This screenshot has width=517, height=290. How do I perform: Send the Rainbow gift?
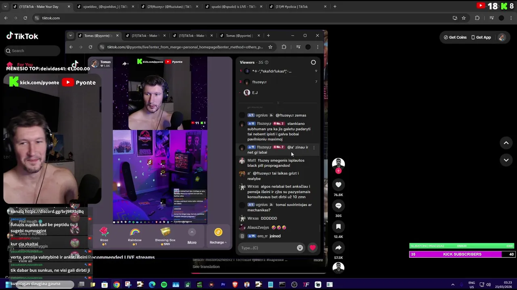click(135, 236)
